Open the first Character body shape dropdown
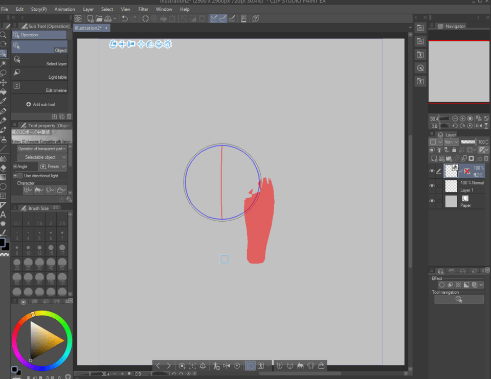 (x=28, y=190)
